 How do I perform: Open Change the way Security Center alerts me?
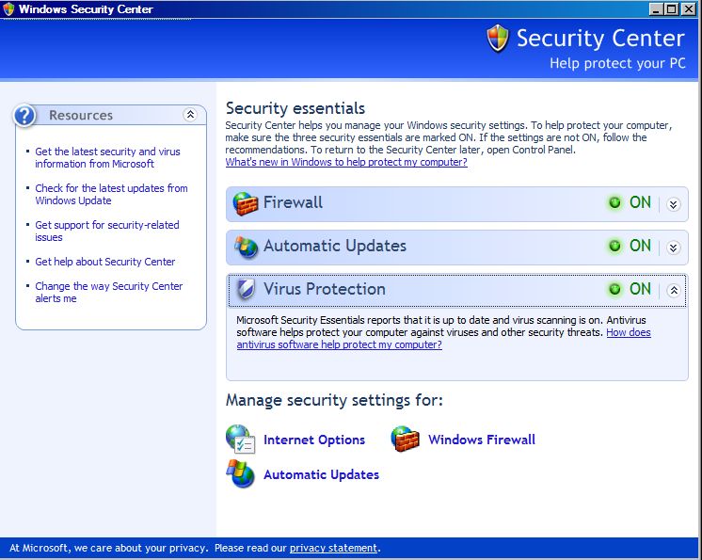click(x=109, y=292)
